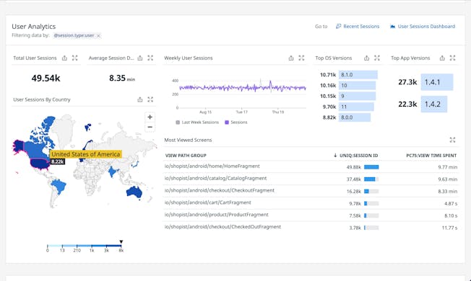Select the CatalogFragment row
This screenshot has height=281, width=471.
[311, 179]
